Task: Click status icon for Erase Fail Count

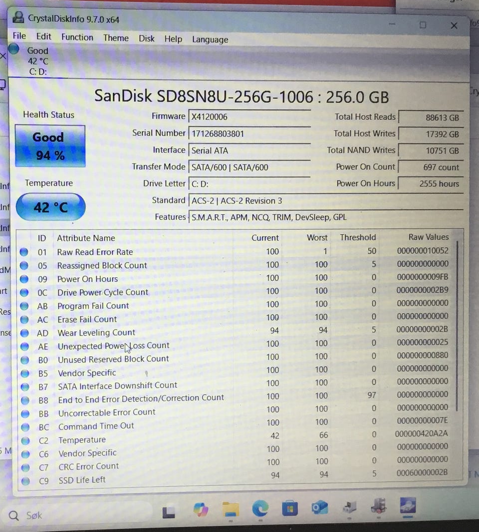Action: coord(24,320)
